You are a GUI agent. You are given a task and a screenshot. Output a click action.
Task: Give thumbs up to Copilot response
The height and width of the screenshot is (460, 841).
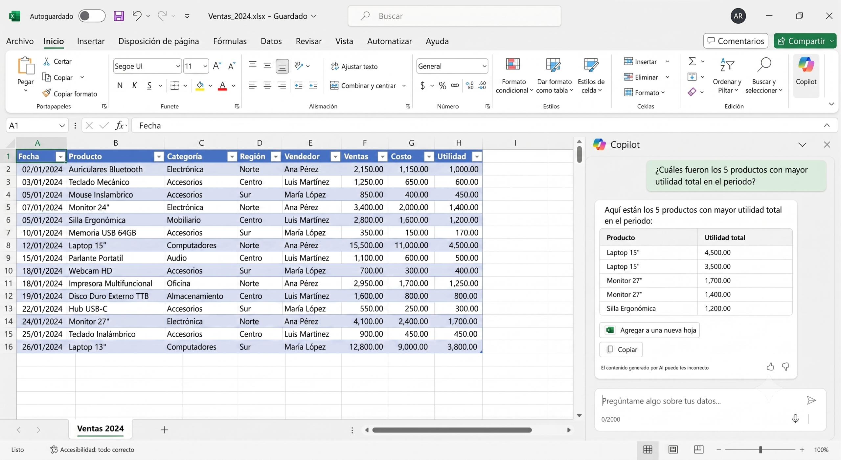coord(770,366)
